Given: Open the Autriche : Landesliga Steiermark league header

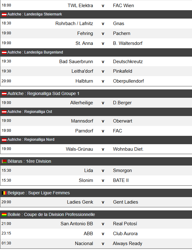Looking at the screenshot, I should pyautogui.click(x=96, y=14).
